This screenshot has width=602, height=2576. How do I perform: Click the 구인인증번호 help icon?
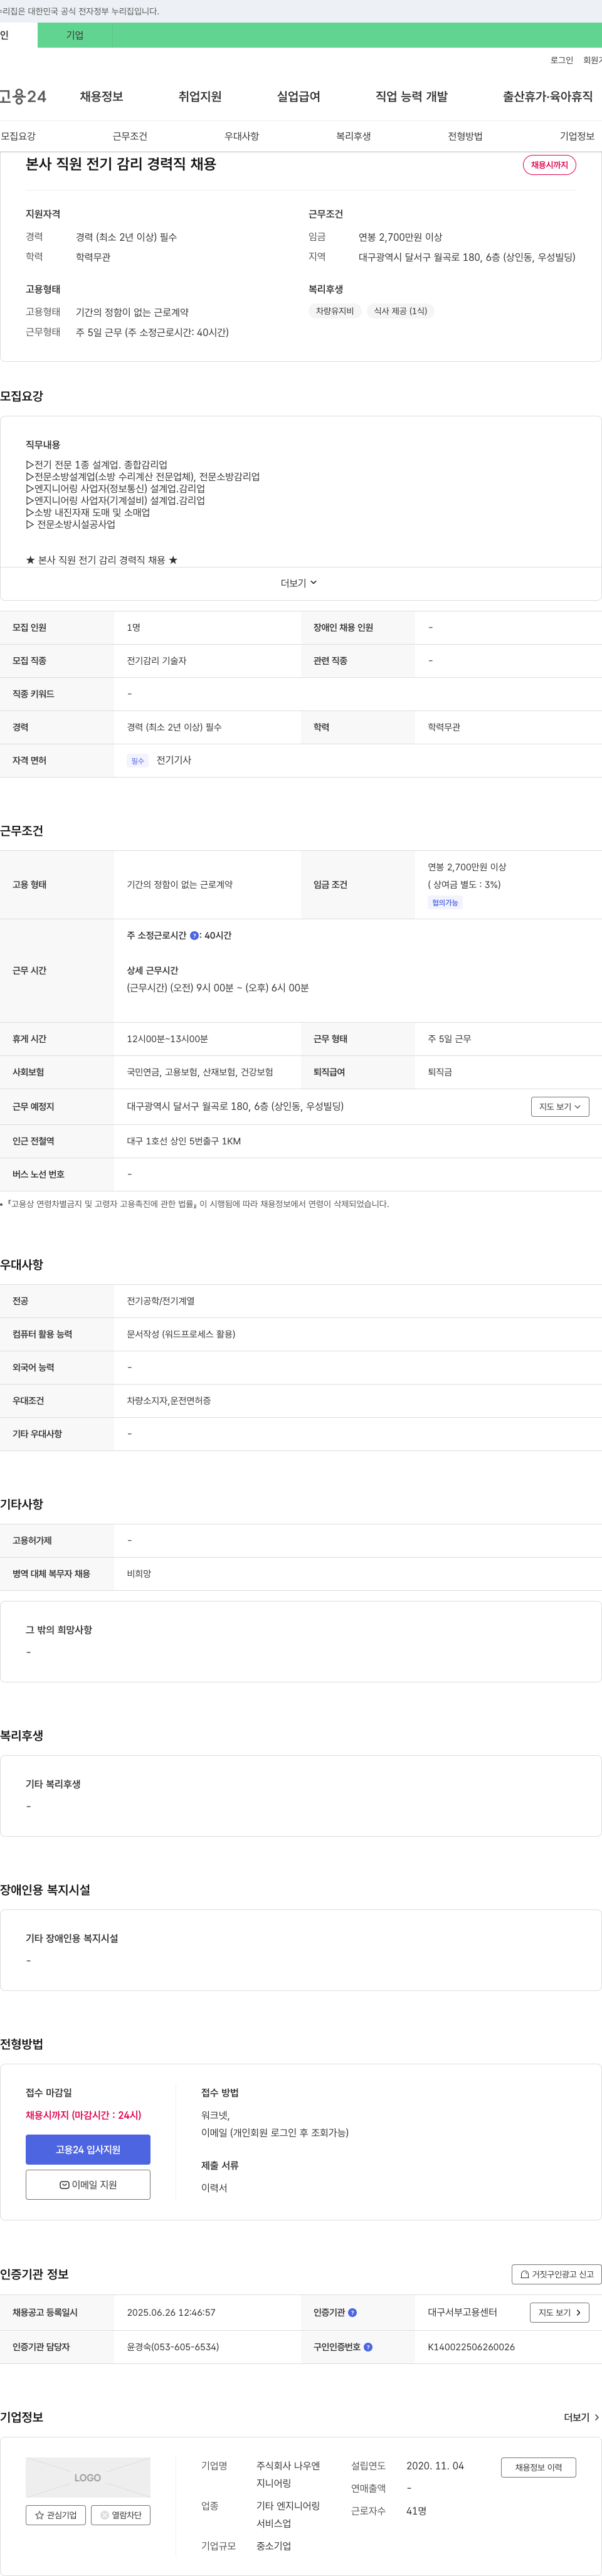click(x=368, y=2347)
